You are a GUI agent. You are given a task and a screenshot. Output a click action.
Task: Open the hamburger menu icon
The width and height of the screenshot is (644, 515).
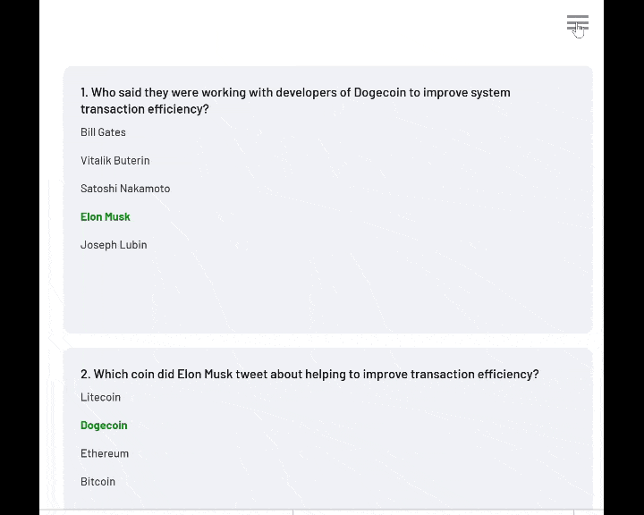(578, 23)
